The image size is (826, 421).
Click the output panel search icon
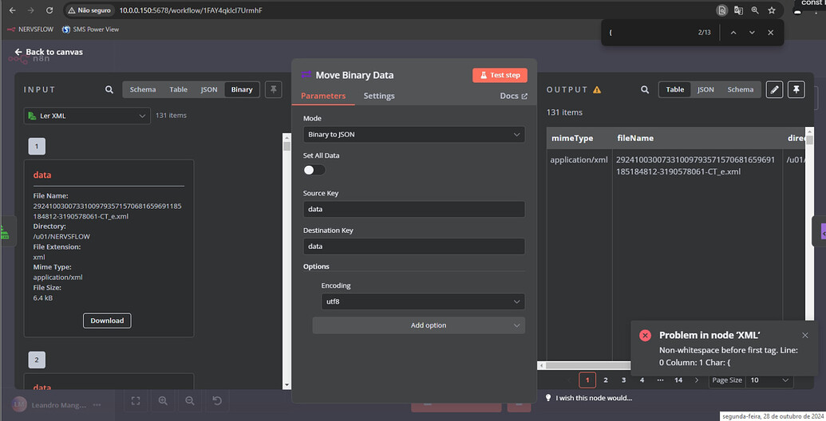tap(645, 89)
